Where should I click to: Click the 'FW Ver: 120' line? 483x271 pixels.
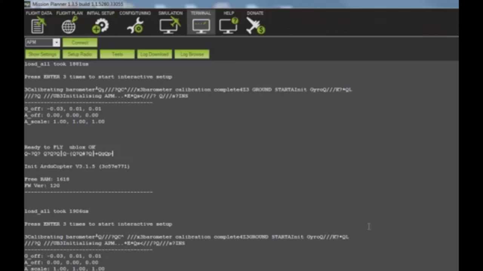coord(42,186)
